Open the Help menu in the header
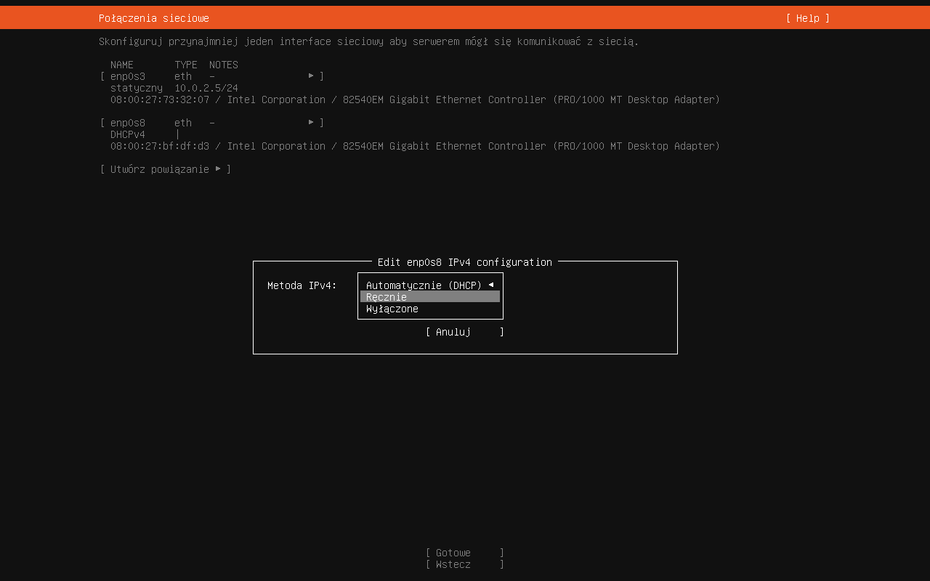Viewport: 930px width, 581px height. (807, 18)
